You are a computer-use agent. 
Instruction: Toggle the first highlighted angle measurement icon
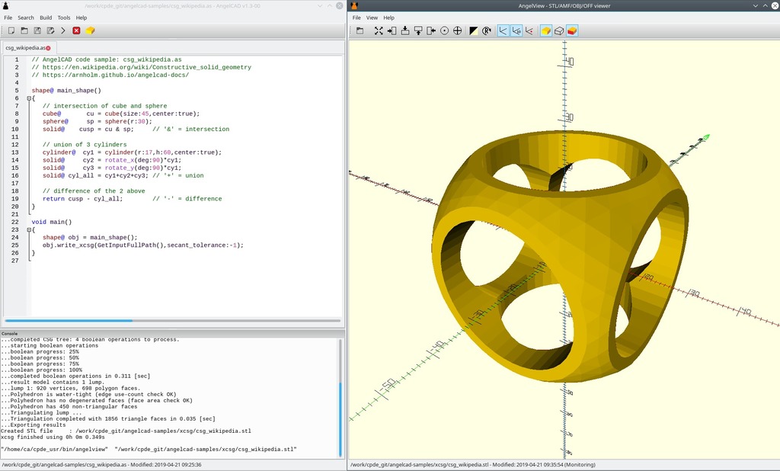pyautogui.click(x=503, y=30)
